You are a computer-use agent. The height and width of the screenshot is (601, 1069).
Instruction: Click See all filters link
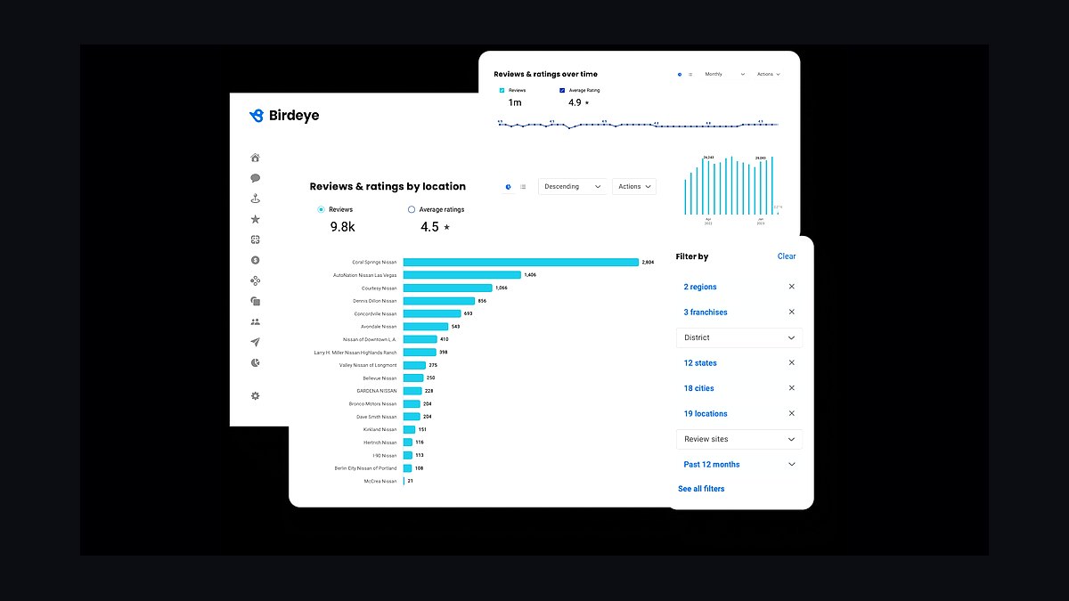(x=701, y=489)
